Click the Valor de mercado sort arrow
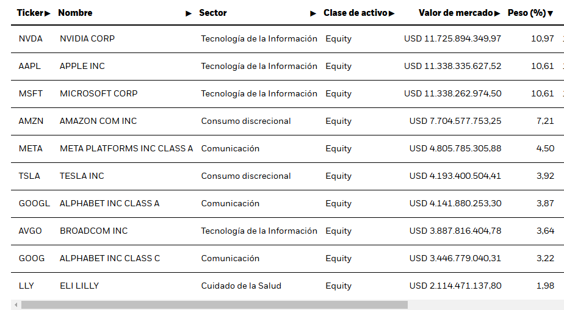 point(497,13)
